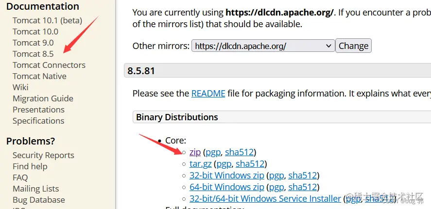Image resolution: width=431 pixels, height=209 pixels.
Task: Download the Core zip package
Action: click(195, 152)
